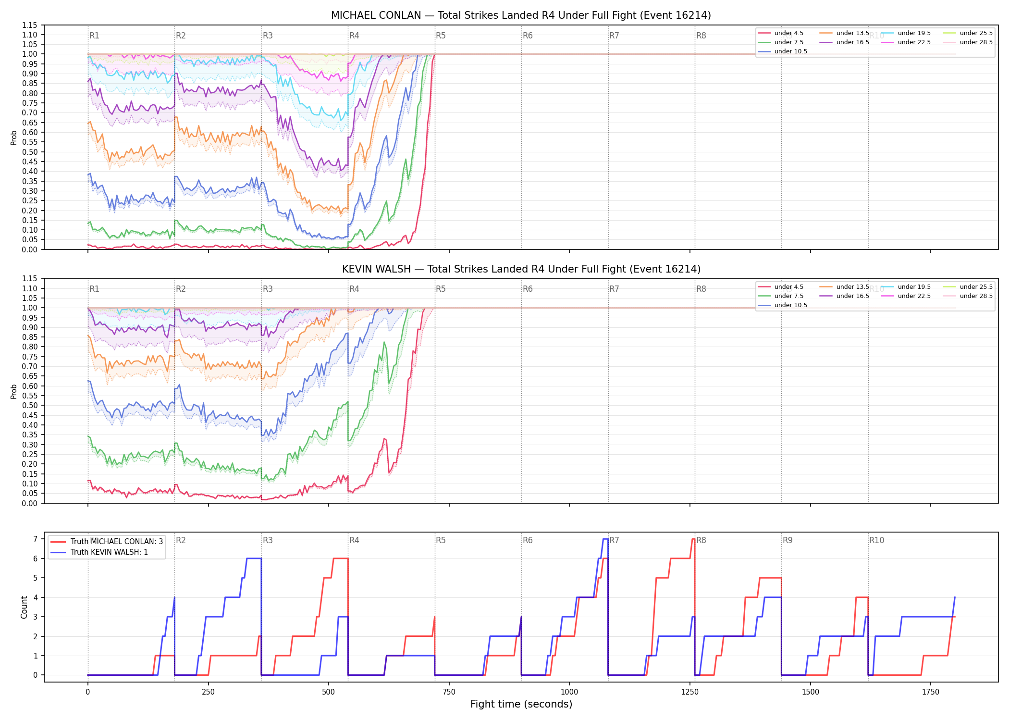Screen dimensions: 1009x721
Task: Click the 1750 tick on the x-axis
Action: (931, 692)
